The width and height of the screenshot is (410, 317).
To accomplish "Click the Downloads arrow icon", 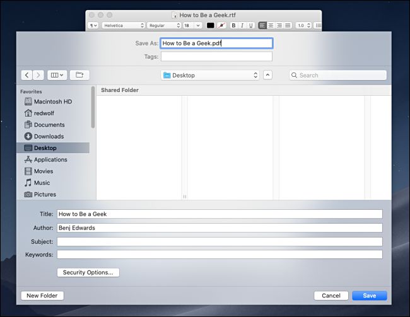I will [28, 136].
